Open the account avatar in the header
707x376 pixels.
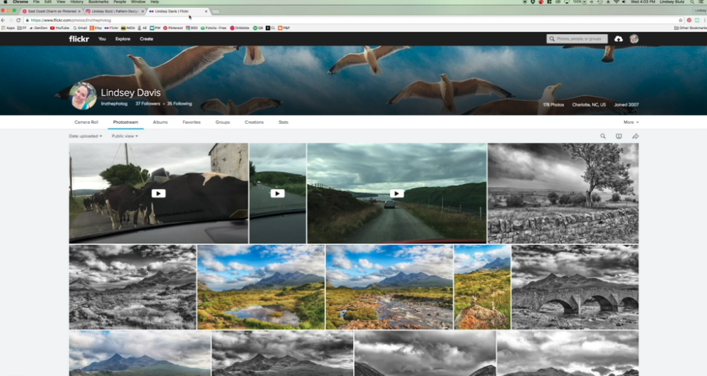click(x=634, y=39)
